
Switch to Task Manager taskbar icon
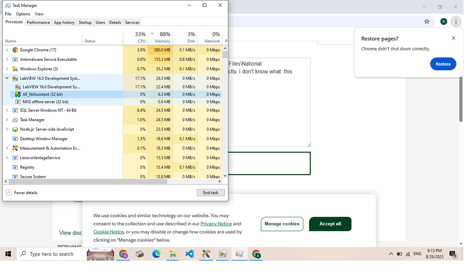[x=239, y=254]
